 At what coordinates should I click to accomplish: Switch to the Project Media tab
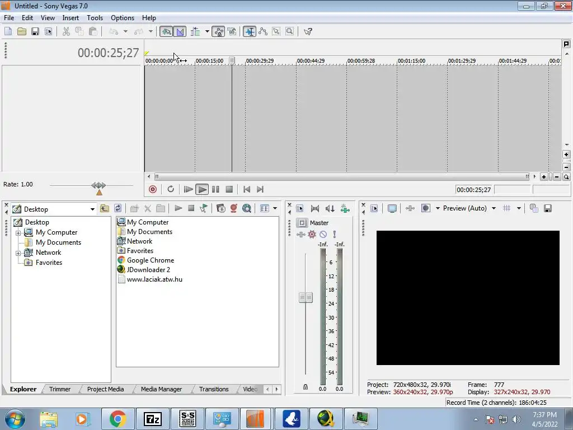(x=105, y=389)
